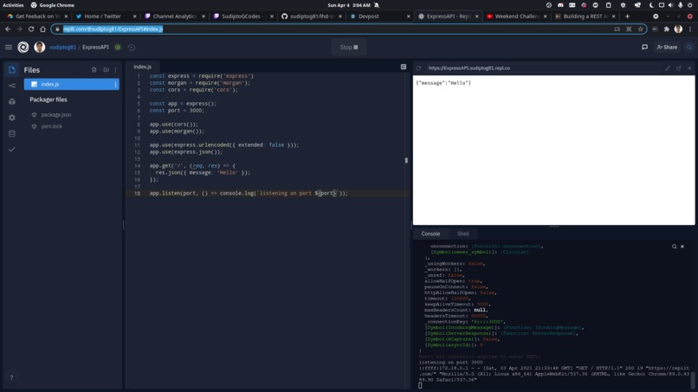Open the Unit tests checkmark sidebar icon
Viewport: 698px width, 392px height.
[12, 150]
